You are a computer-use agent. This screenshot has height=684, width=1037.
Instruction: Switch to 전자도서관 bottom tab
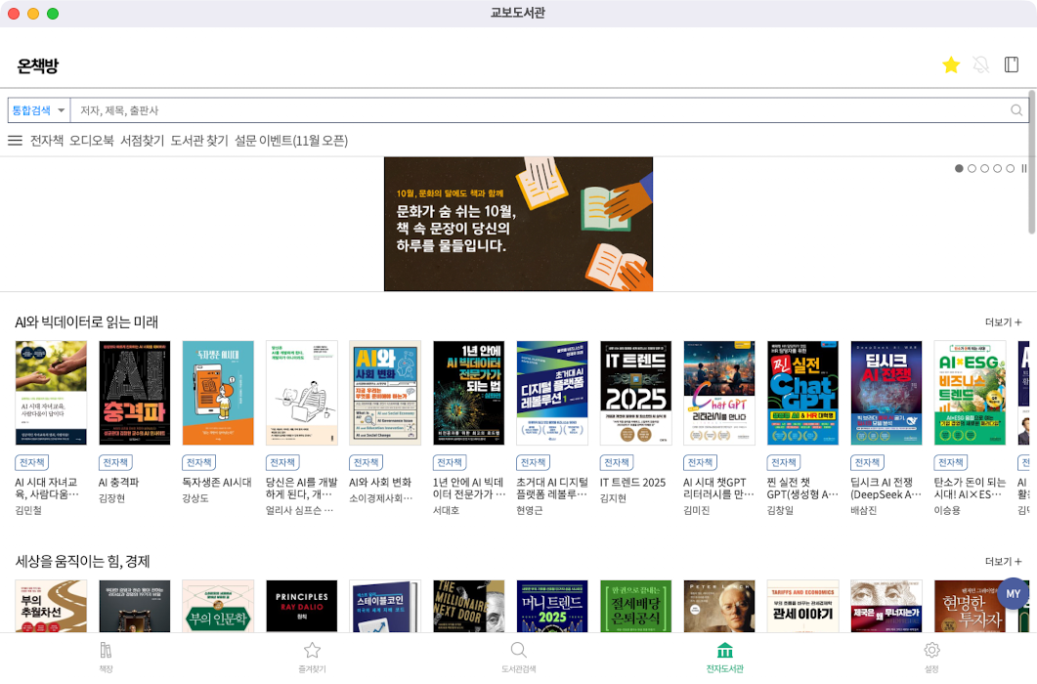(x=725, y=658)
